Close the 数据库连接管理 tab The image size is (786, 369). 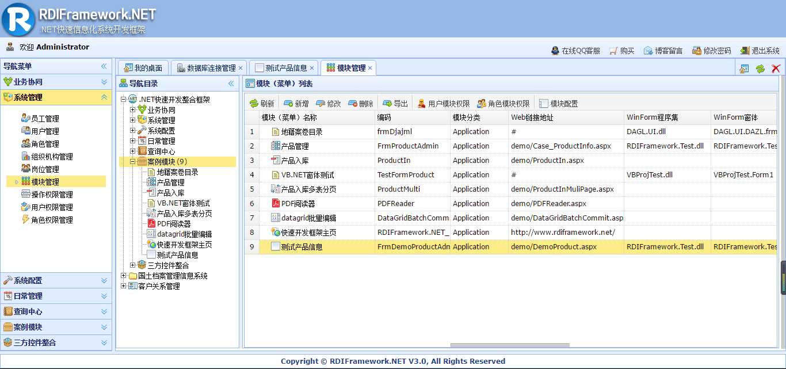241,68
